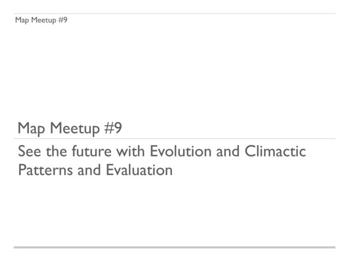
Task: Select the word "Evaluation" in the subtitle
Action: (x=139, y=170)
